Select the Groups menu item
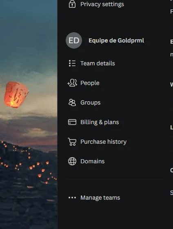The height and width of the screenshot is (229, 173). pos(90,102)
